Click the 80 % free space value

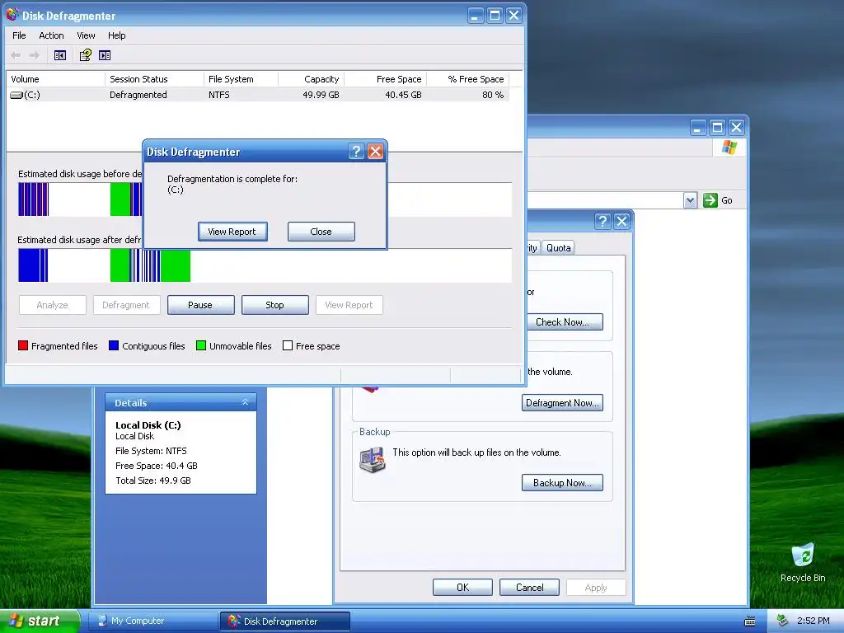coord(493,95)
